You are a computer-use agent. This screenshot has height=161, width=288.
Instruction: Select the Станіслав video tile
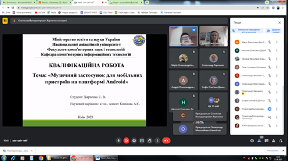183,36
